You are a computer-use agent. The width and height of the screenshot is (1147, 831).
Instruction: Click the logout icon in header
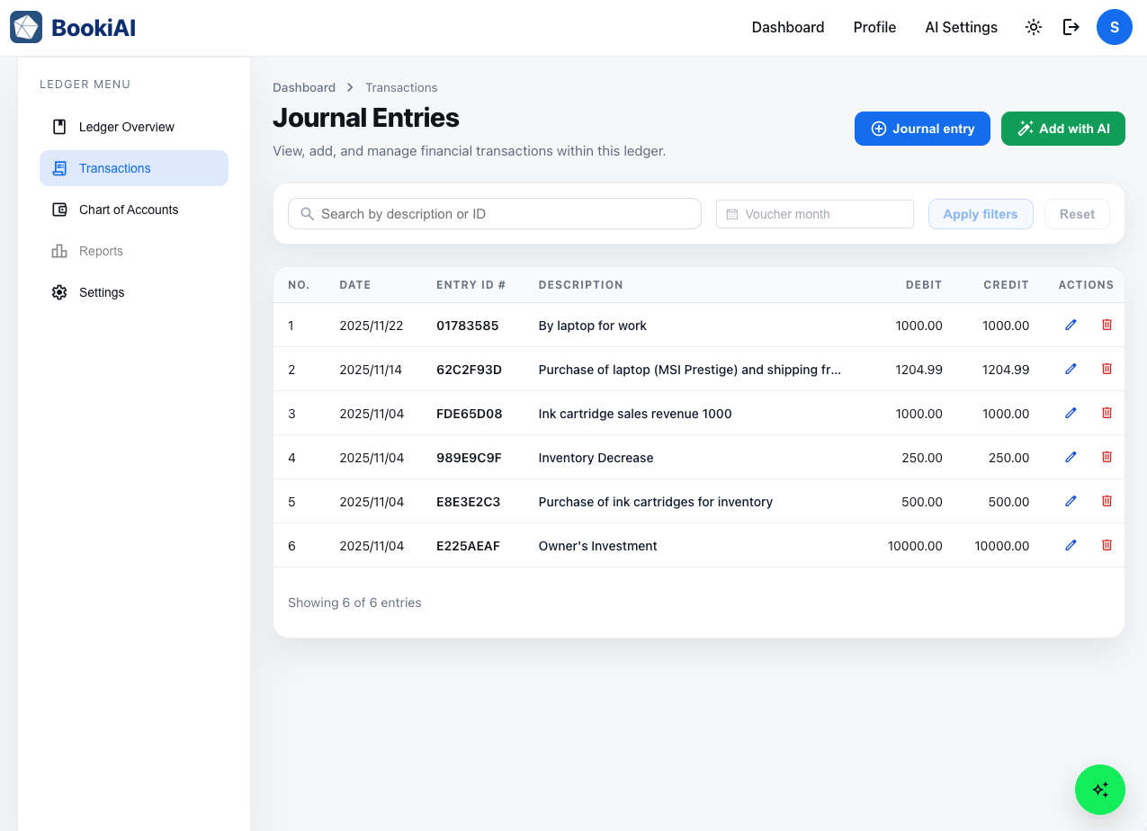pyautogui.click(x=1071, y=27)
